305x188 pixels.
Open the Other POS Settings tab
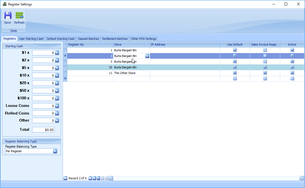point(143,39)
